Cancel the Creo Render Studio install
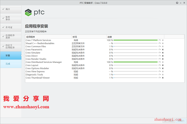The image size is (187, 124). (163, 59)
